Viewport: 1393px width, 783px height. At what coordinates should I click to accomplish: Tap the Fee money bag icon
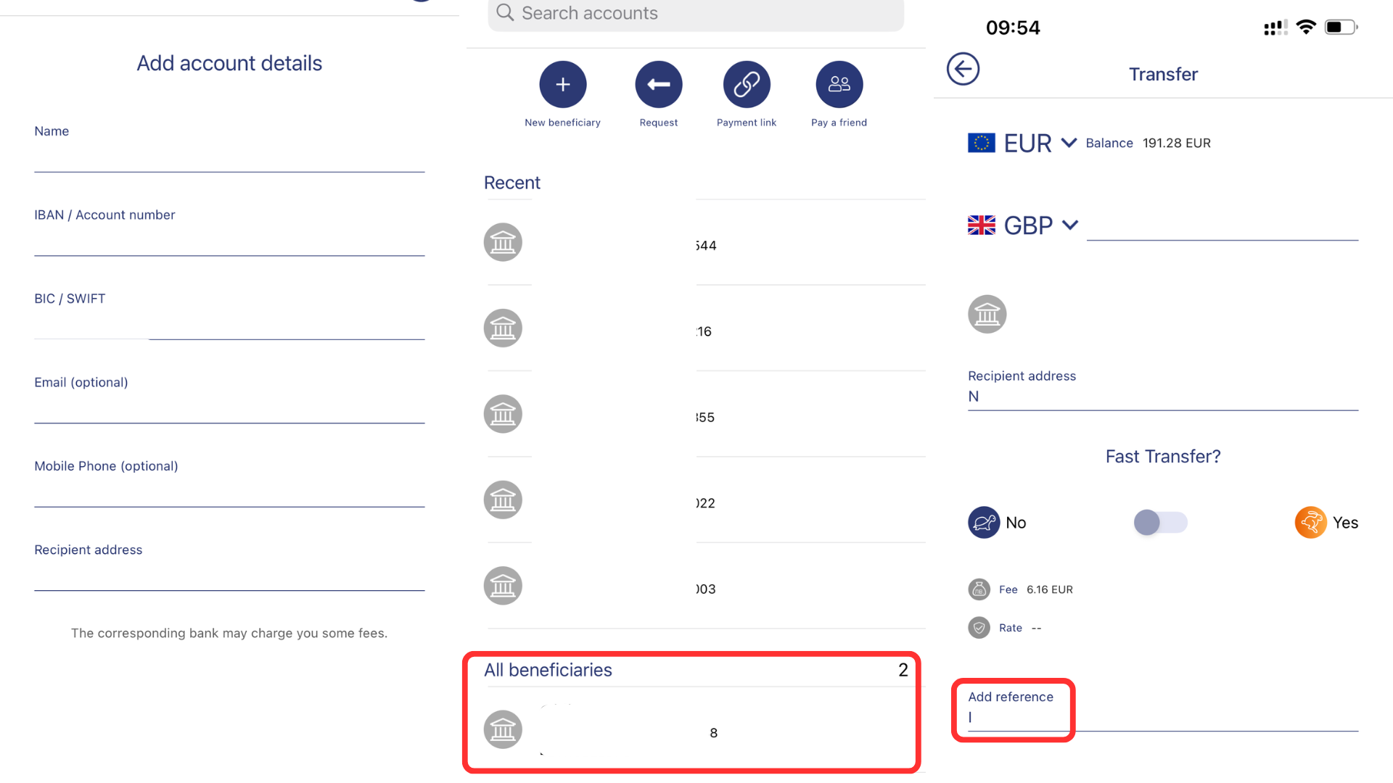[979, 589]
